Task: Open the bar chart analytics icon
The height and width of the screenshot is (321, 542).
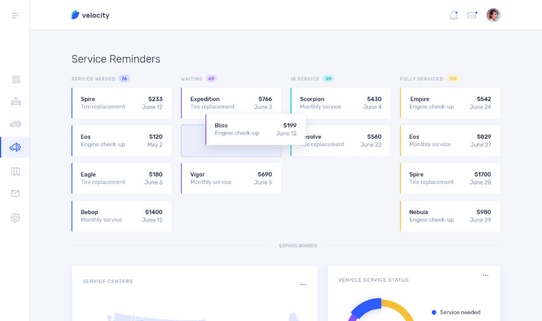Action: click(x=16, y=102)
